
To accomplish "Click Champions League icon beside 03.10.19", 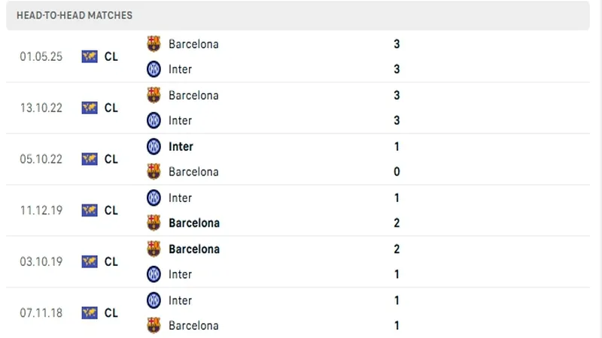I will pyautogui.click(x=90, y=261).
